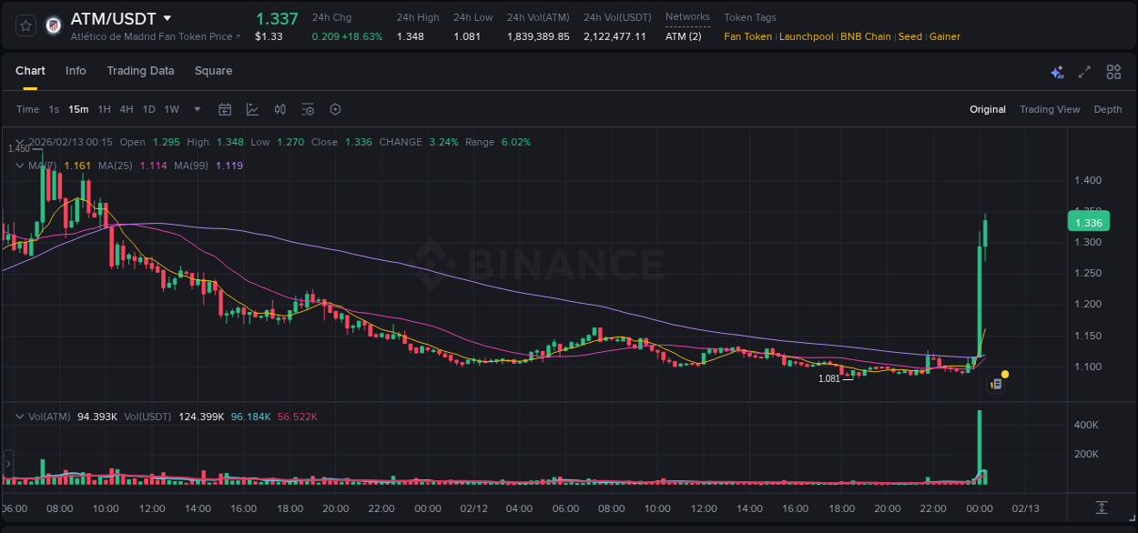This screenshot has width=1138, height=533.
Task: Open the AI assistant sparkle icon
Action: 1056,71
